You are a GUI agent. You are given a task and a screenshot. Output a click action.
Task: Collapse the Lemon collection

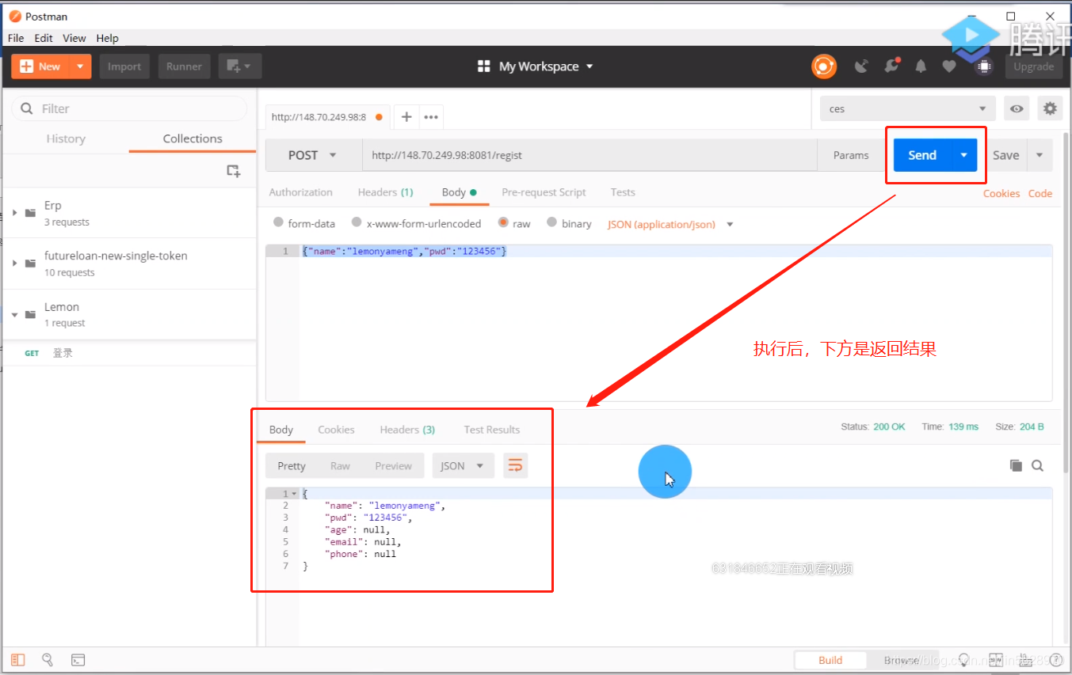pyautogui.click(x=14, y=314)
